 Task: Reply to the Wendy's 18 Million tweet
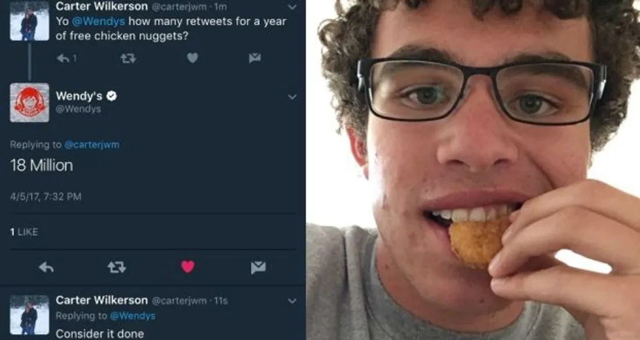click(x=46, y=267)
